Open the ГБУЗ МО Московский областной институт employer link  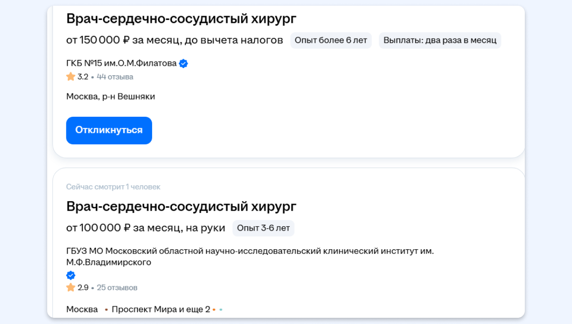250,251
